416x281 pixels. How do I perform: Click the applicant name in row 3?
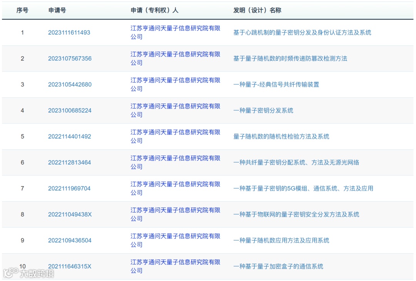175,85
